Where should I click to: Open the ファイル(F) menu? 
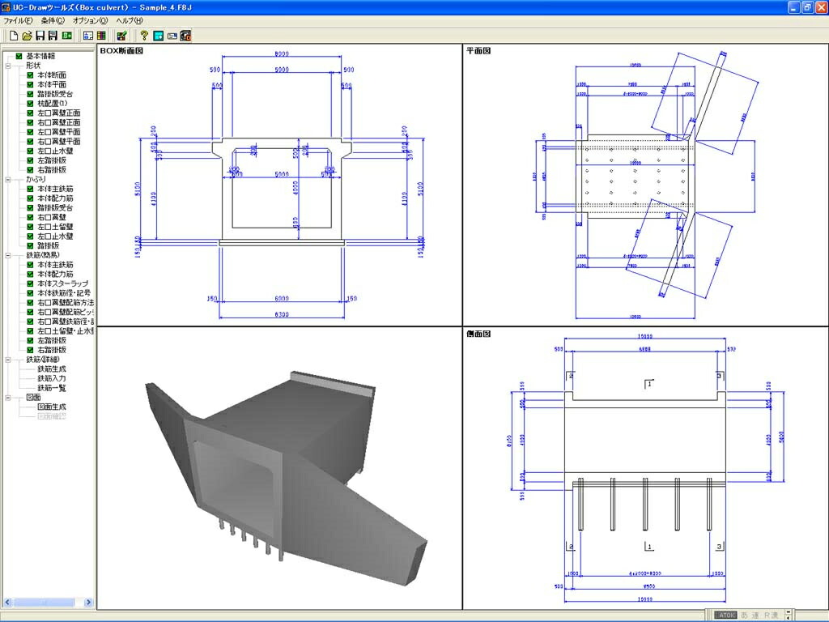click(x=18, y=20)
